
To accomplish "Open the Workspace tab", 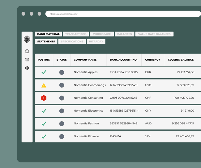I will (x=102, y=34).
